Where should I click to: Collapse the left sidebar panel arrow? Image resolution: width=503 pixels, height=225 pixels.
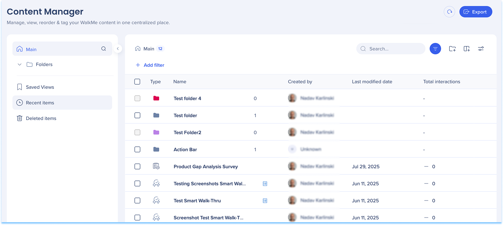(118, 49)
